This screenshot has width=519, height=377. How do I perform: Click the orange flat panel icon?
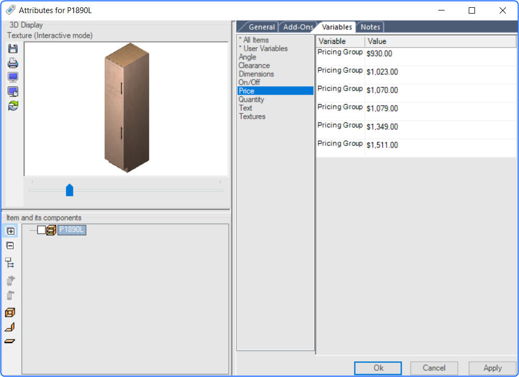point(10,341)
